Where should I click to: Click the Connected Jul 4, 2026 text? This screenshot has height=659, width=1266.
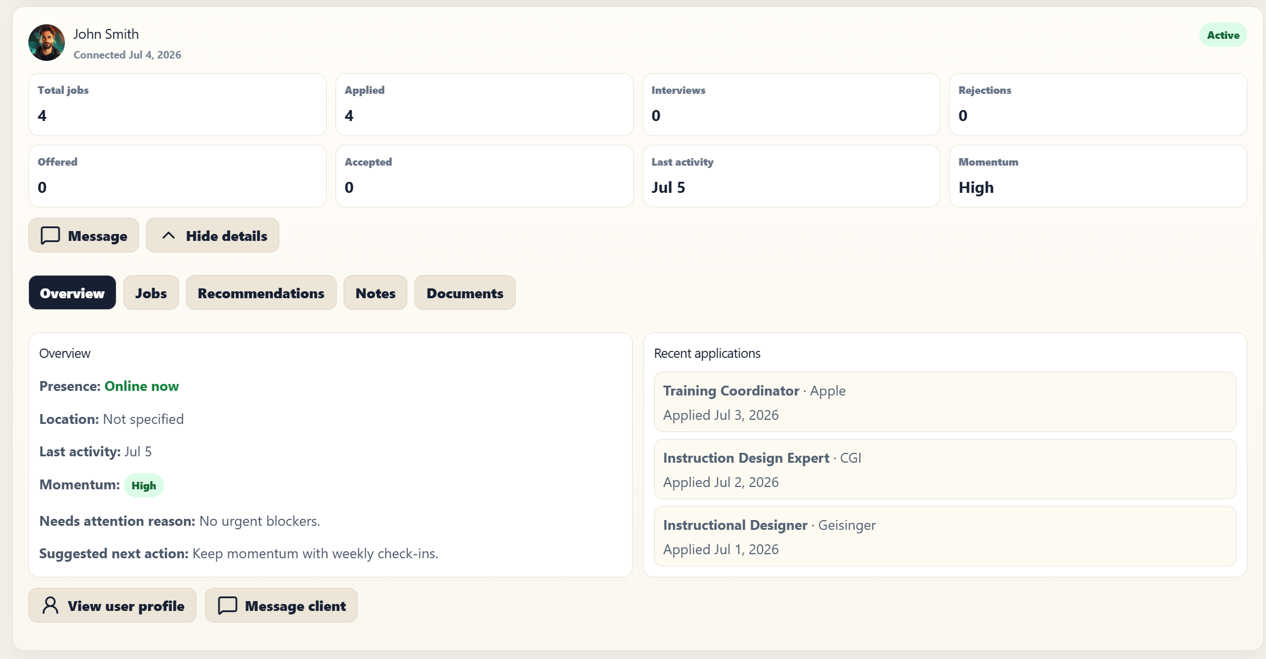tap(127, 55)
